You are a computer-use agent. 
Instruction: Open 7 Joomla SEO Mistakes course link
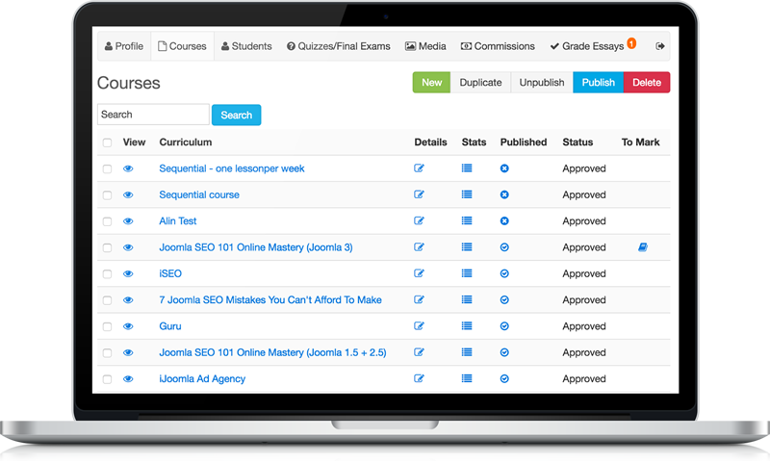(x=270, y=300)
